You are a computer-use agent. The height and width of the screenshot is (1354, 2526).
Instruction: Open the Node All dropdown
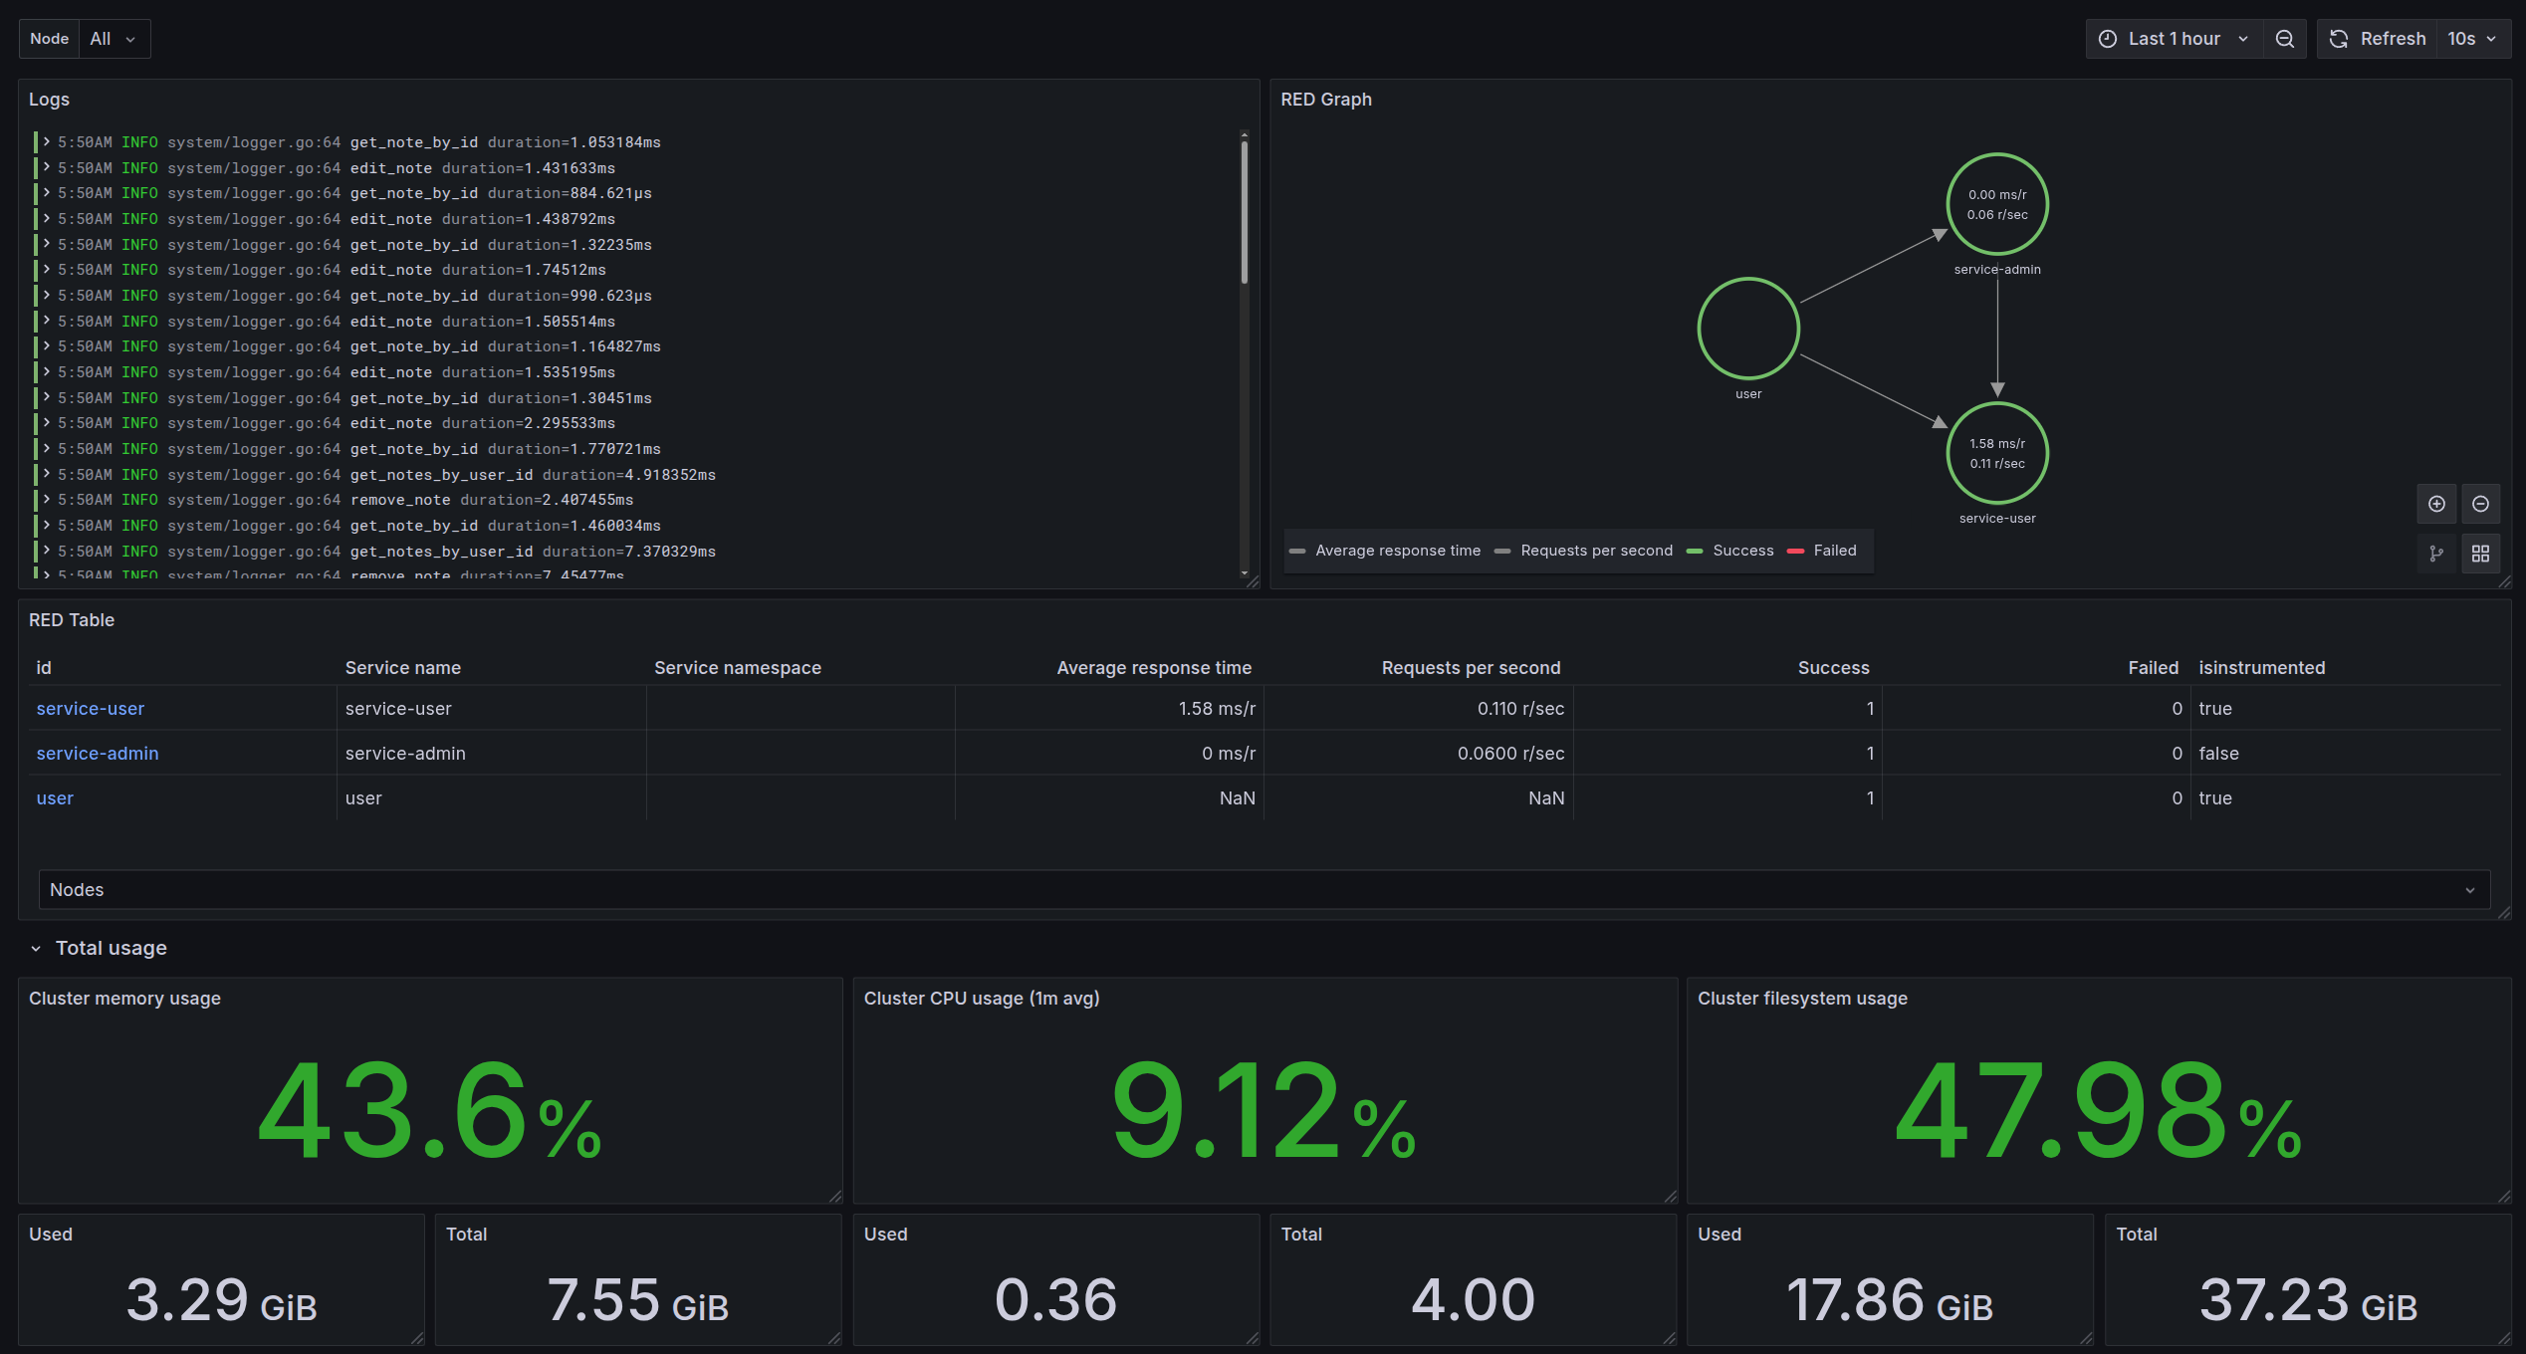pyautogui.click(x=114, y=38)
